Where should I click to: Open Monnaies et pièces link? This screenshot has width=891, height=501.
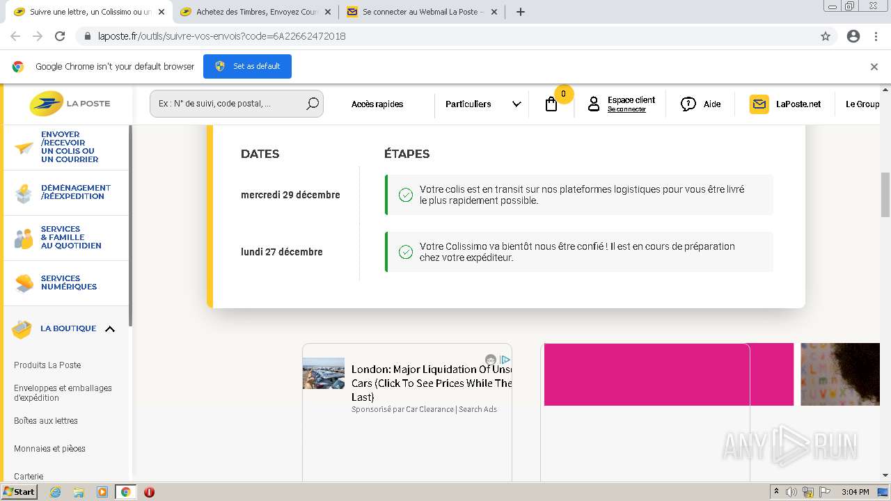point(49,449)
